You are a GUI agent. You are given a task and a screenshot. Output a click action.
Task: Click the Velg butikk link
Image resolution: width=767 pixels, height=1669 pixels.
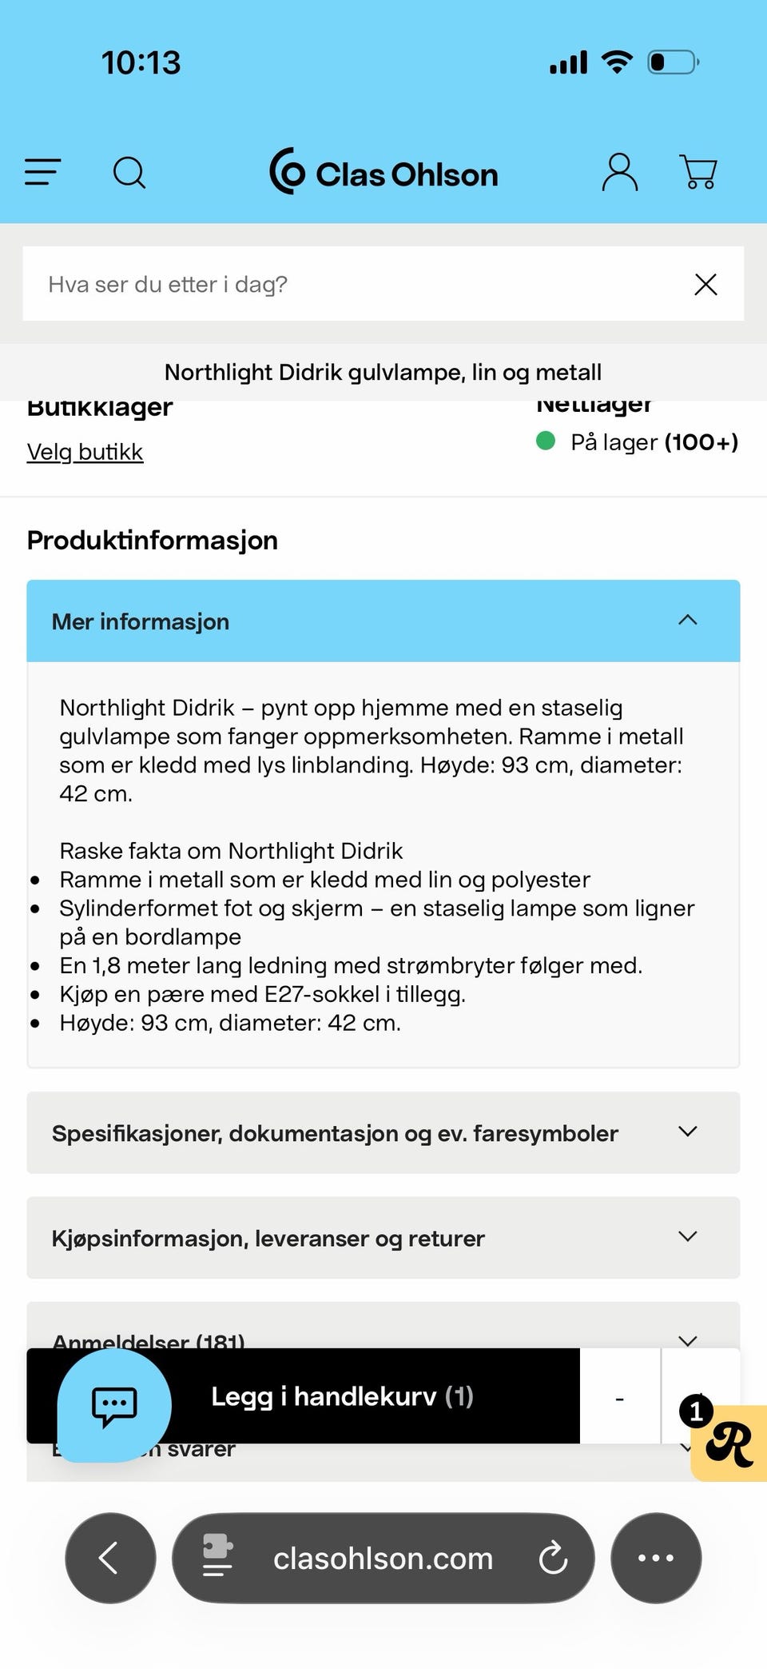pos(85,452)
